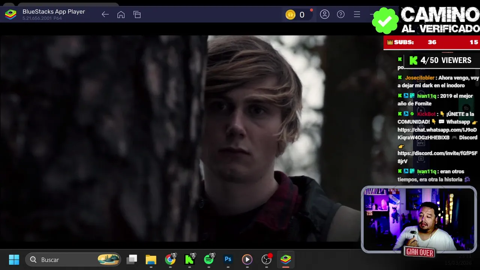480x270 pixels.
Task: Click the video playing in BlueStacks
Action: (180, 139)
